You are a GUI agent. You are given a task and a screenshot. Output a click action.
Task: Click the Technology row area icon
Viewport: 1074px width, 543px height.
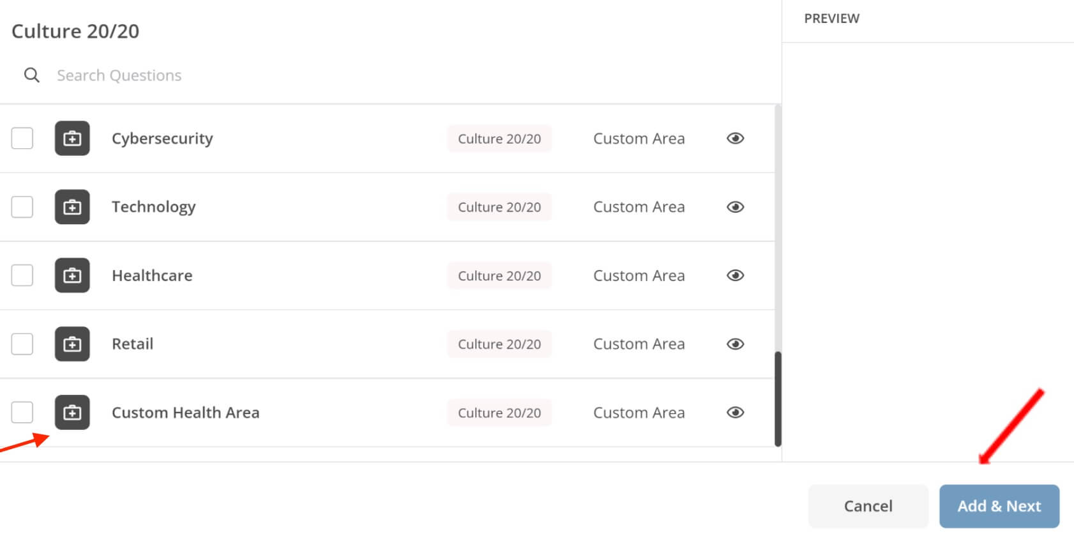72,207
